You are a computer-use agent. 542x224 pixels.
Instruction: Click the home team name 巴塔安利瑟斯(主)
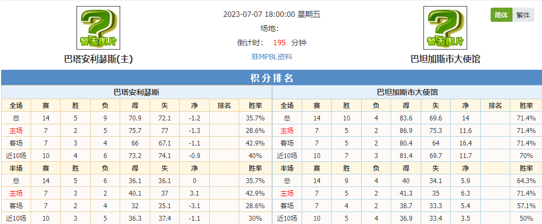click(98, 59)
